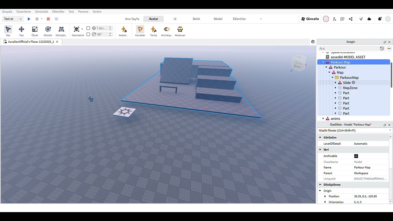Screen dimensions: 393x221
Task: Collapse the Parkour Map tree node
Action: pos(323,62)
